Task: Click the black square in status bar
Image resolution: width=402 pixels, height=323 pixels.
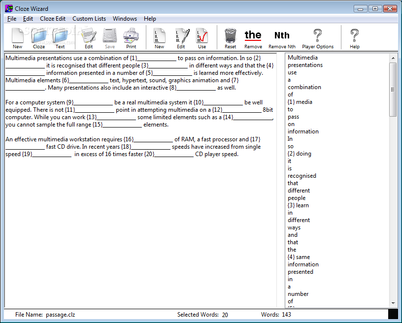Action: click(393, 314)
